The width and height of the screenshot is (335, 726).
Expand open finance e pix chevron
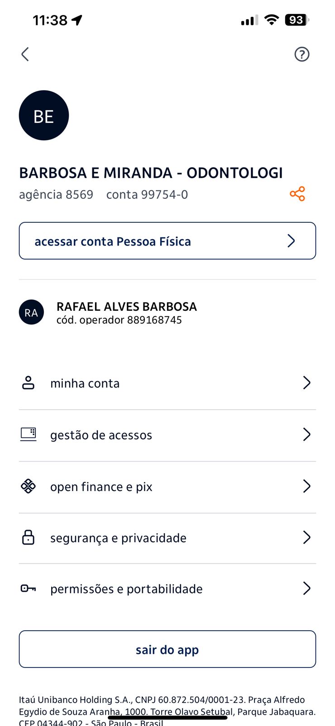[306, 486]
